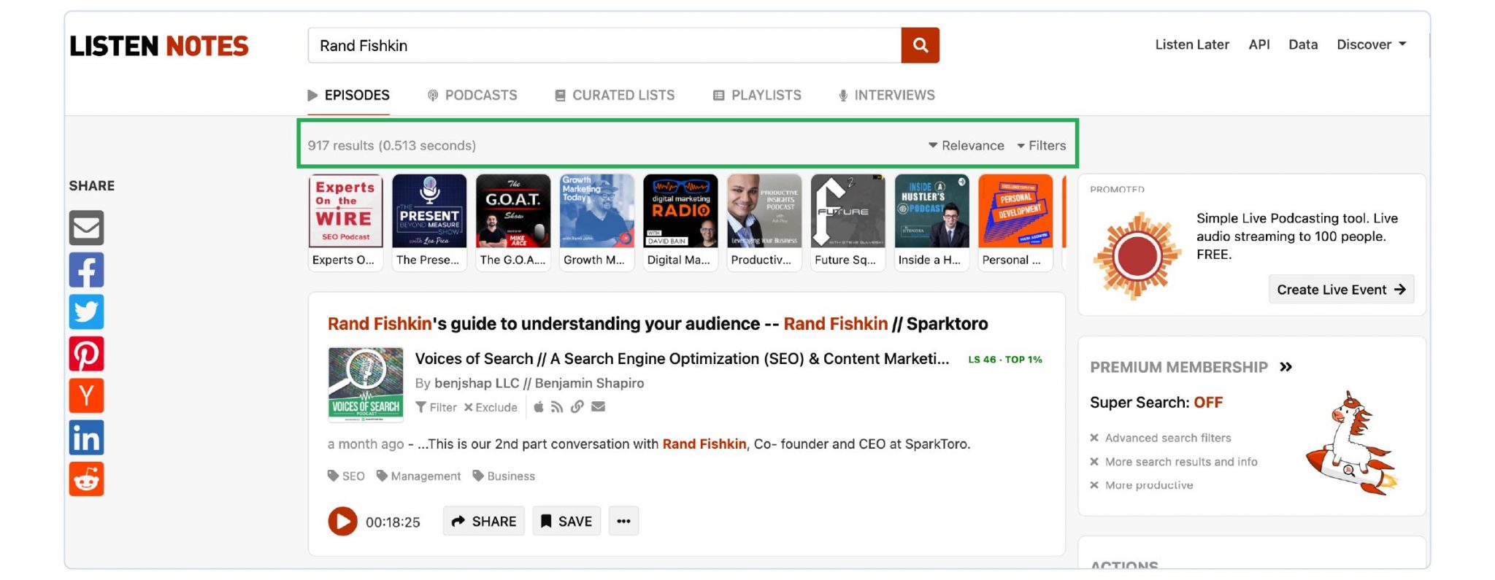This screenshot has width=1495, height=580.
Task: Exclude the Voices of Search podcast
Action: pos(491,408)
